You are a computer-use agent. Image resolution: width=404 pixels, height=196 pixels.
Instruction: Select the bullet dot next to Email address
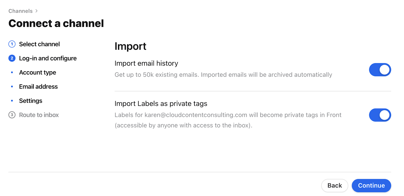[12, 87]
